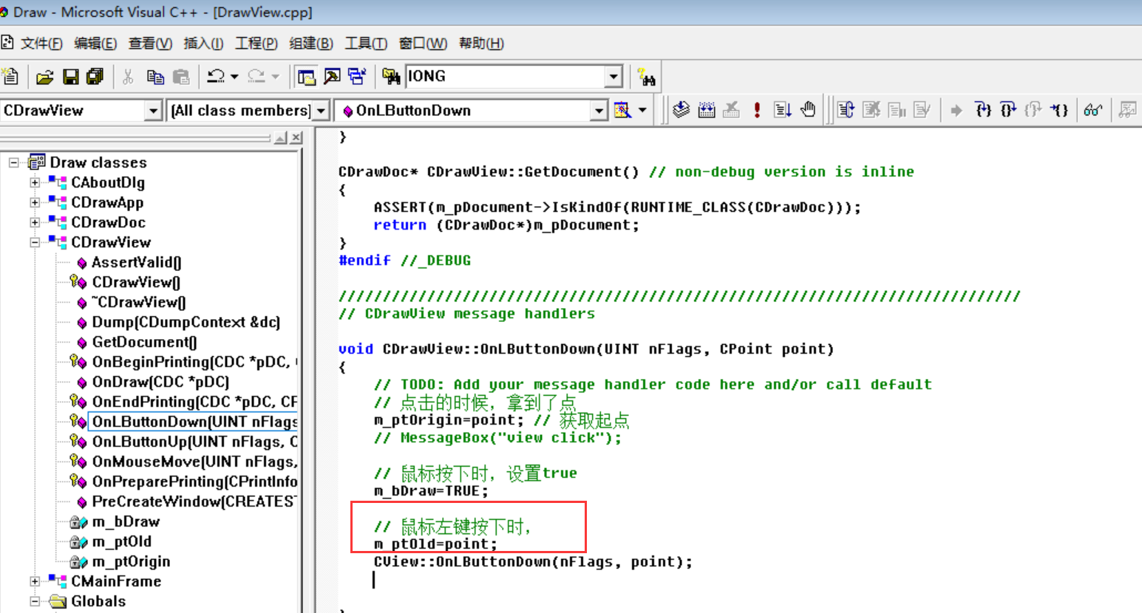Undo the last edit
The image size is (1142, 613).
(x=216, y=76)
